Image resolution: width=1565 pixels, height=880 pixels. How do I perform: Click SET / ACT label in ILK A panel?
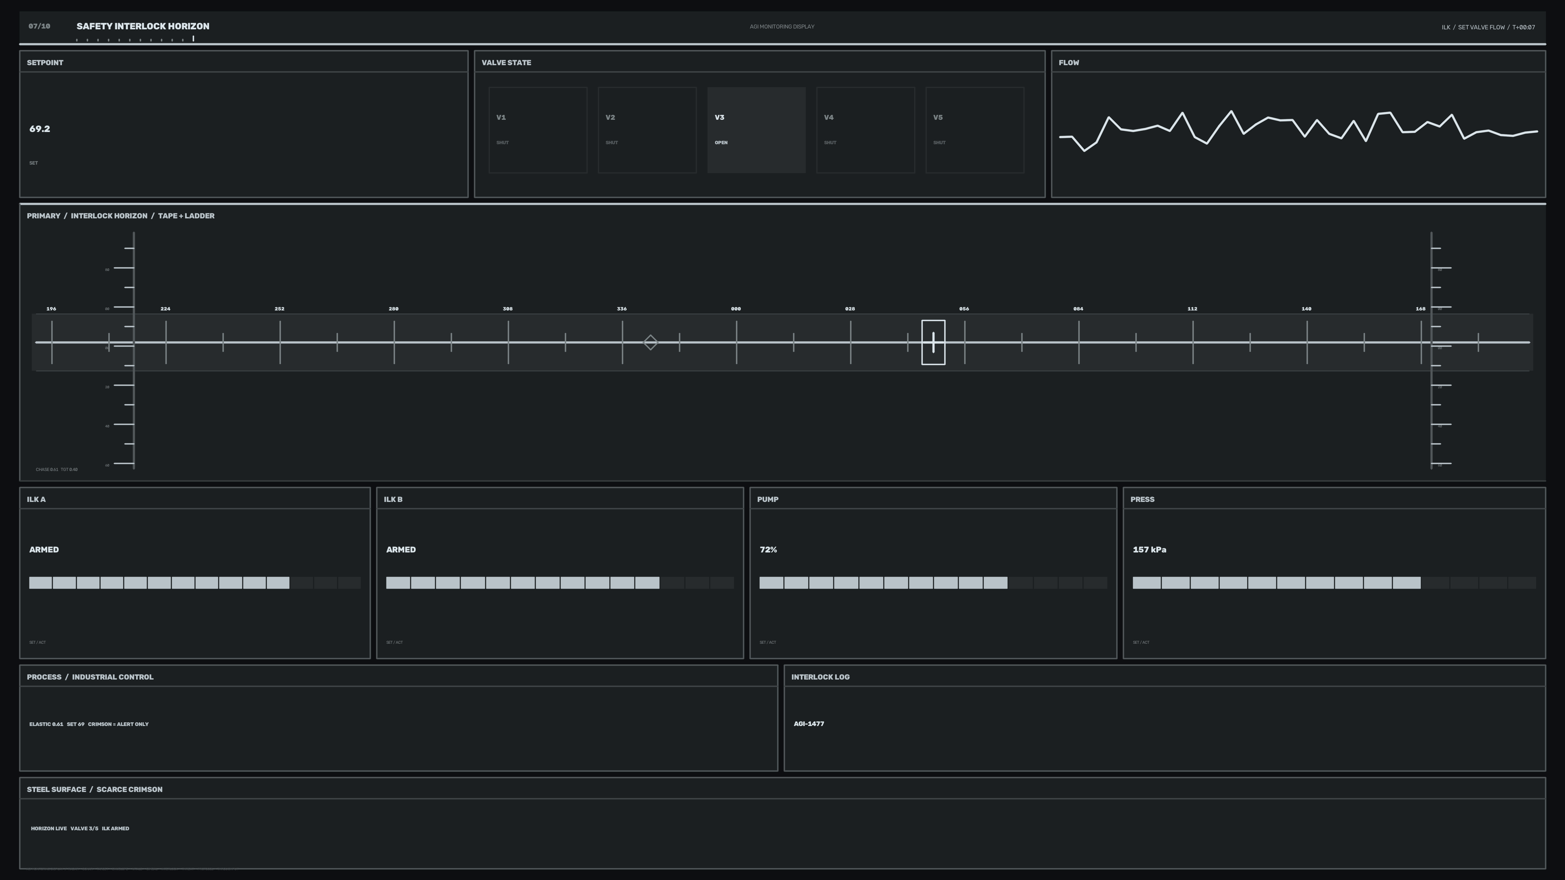pos(37,642)
